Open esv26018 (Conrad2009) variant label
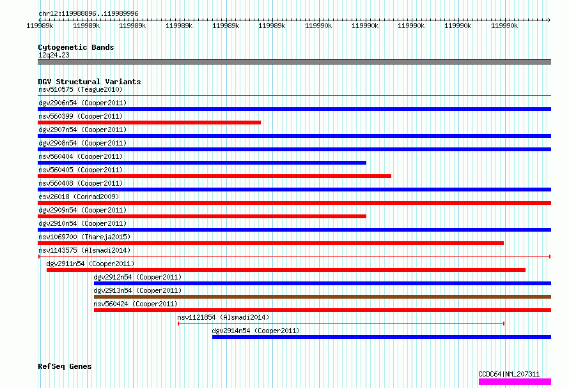569x388 pixels. [x=79, y=197]
